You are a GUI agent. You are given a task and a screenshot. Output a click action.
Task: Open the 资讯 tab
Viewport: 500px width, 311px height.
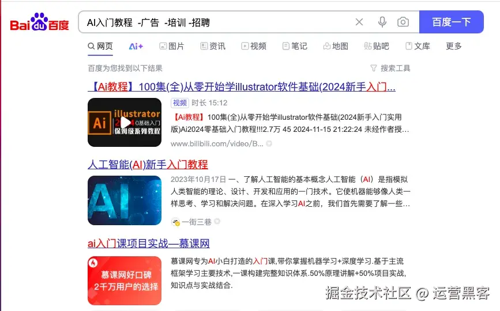(x=213, y=46)
